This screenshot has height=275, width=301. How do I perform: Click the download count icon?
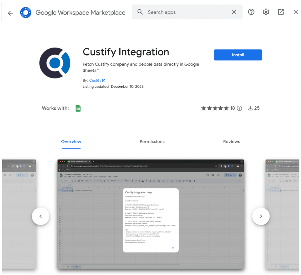[x=250, y=108]
